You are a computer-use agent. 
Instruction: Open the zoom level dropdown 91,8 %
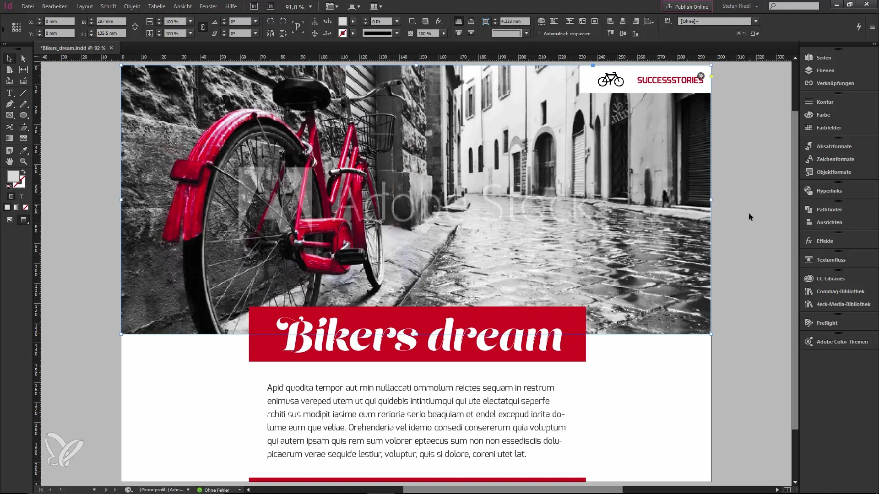click(x=310, y=7)
